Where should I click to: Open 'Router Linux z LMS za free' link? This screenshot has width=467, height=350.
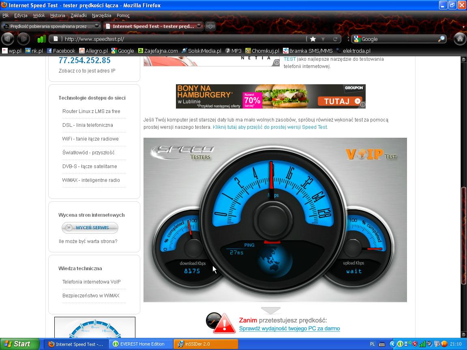tap(91, 111)
